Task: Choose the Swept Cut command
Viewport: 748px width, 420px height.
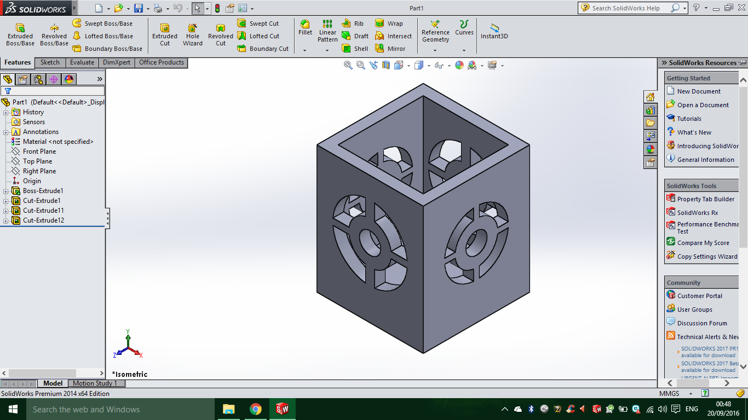Action: pyautogui.click(x=258, y=24)
